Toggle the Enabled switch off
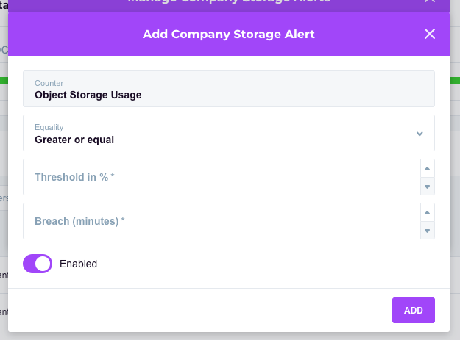 (x=38, y=264)
